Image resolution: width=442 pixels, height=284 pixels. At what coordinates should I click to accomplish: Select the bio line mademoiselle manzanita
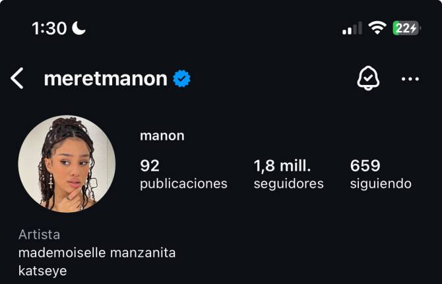click(x=97, y=252)
